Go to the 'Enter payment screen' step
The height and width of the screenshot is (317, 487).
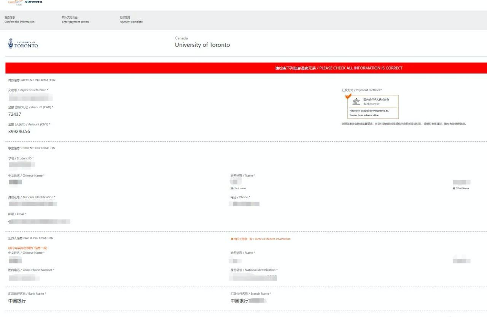75,20
